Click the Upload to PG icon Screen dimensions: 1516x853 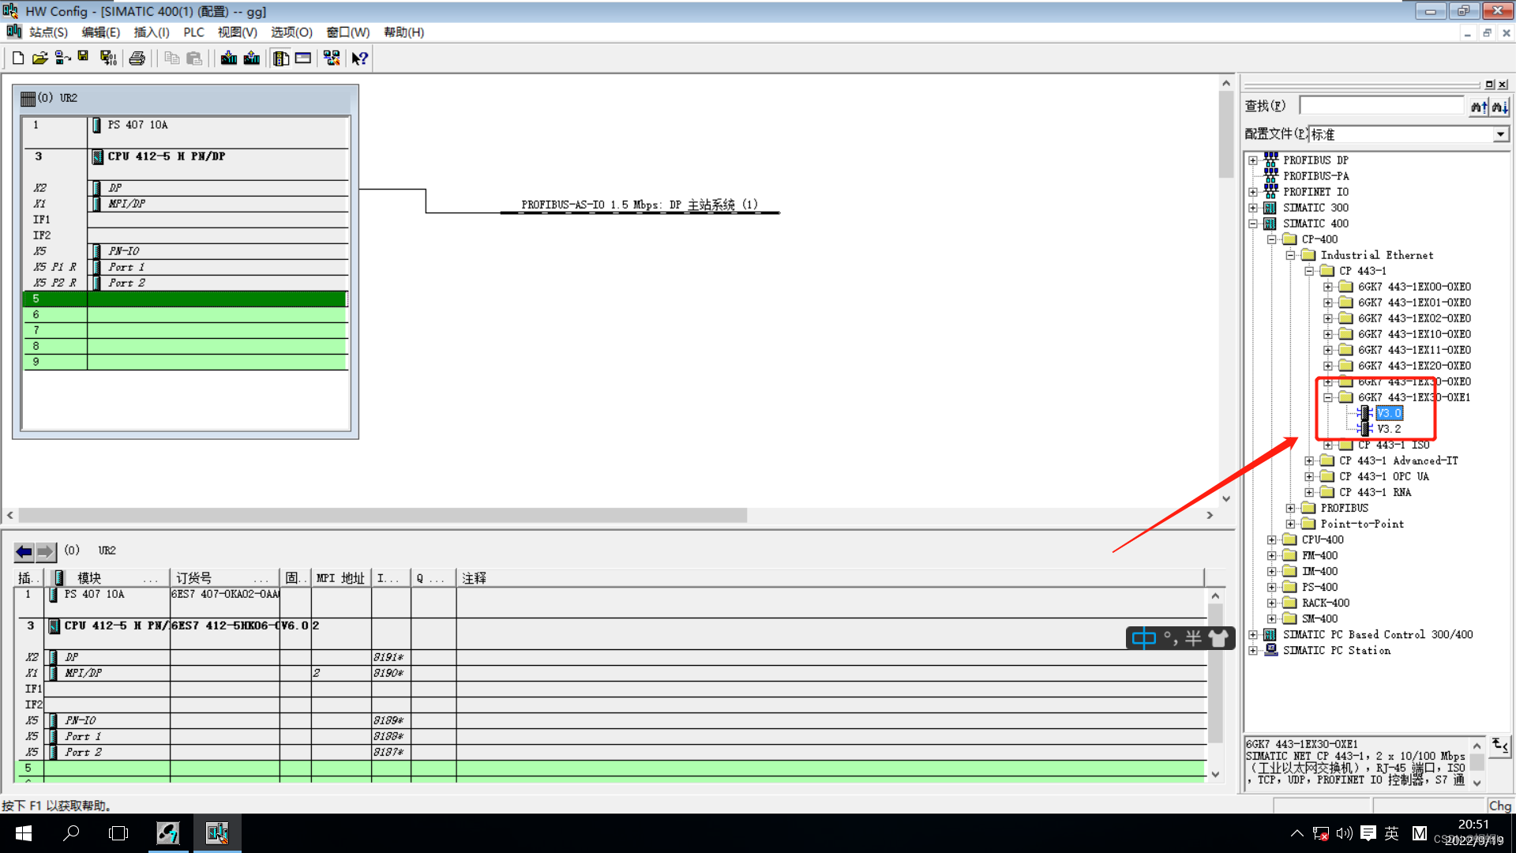coord(252,58)
